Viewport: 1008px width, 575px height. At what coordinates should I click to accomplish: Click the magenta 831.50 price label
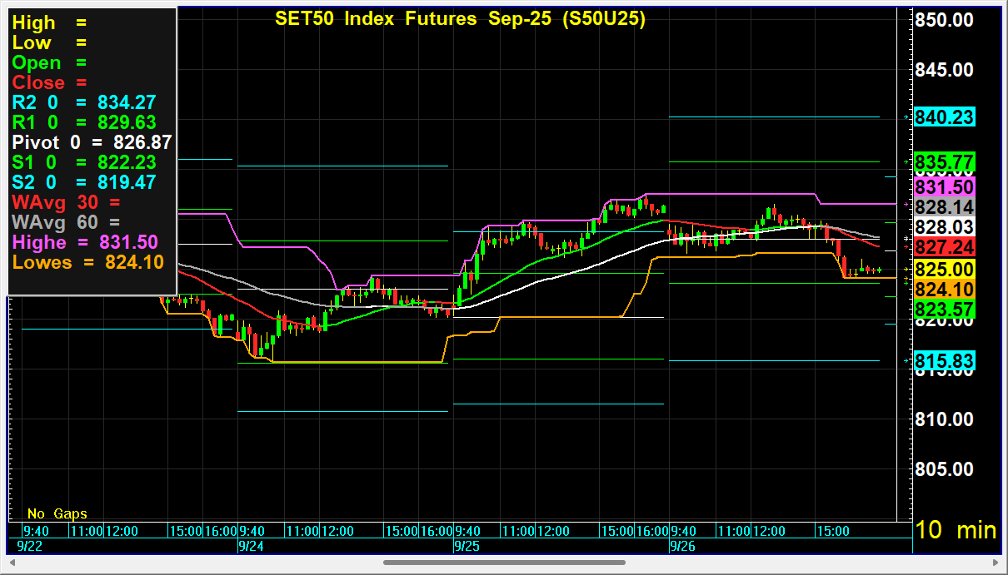pyautogui.click(x=944, y=186)
